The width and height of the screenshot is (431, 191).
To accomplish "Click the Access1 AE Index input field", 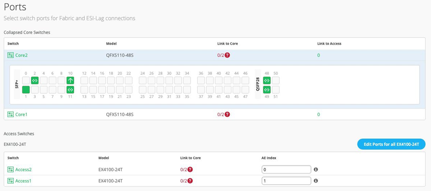I will click(x=286, y=181).
